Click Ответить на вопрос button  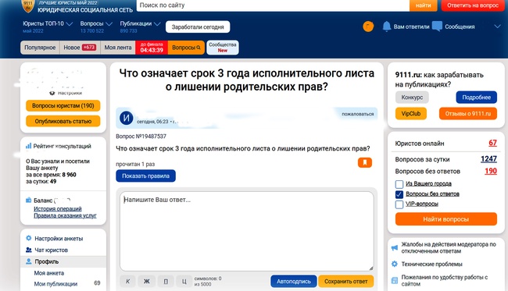click(x=473, y=5)
